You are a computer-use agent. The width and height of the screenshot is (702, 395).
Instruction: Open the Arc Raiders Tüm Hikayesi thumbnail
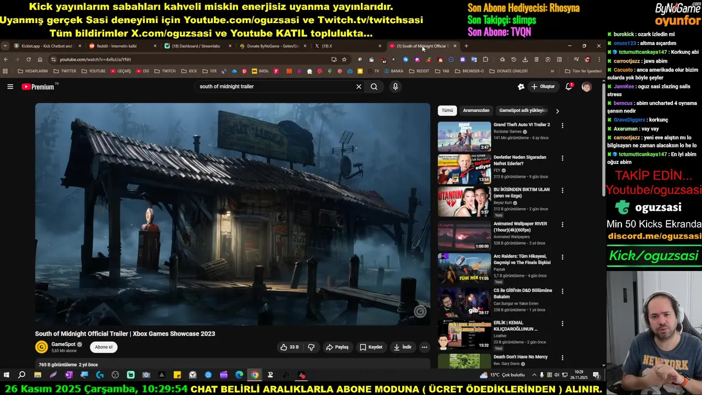click(464, 268)
